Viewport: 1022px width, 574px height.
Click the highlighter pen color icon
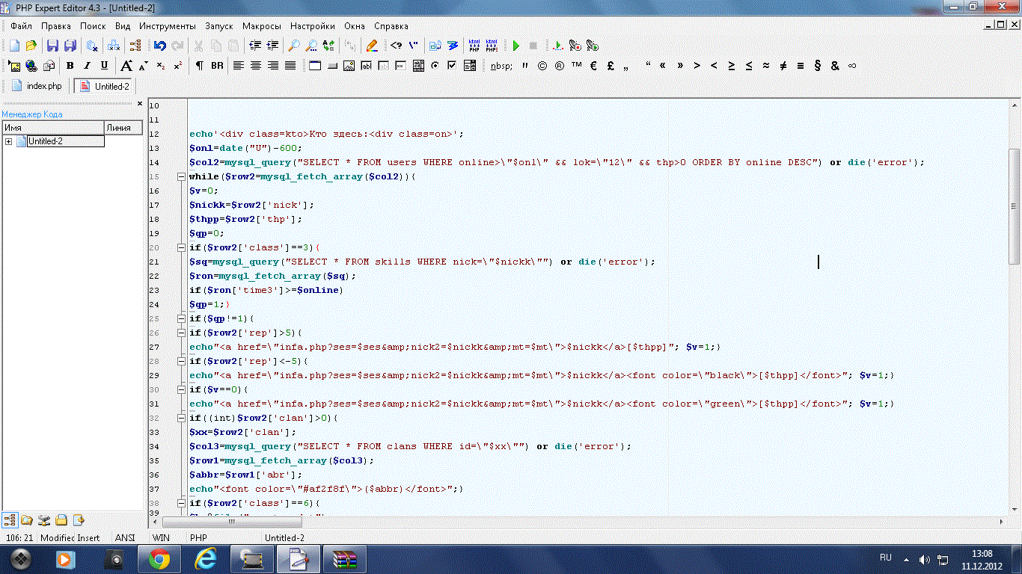click(372, 46)
